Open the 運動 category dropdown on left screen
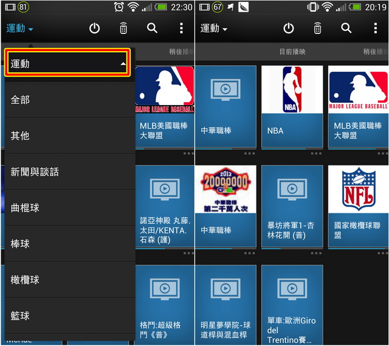 coord(19,29)
